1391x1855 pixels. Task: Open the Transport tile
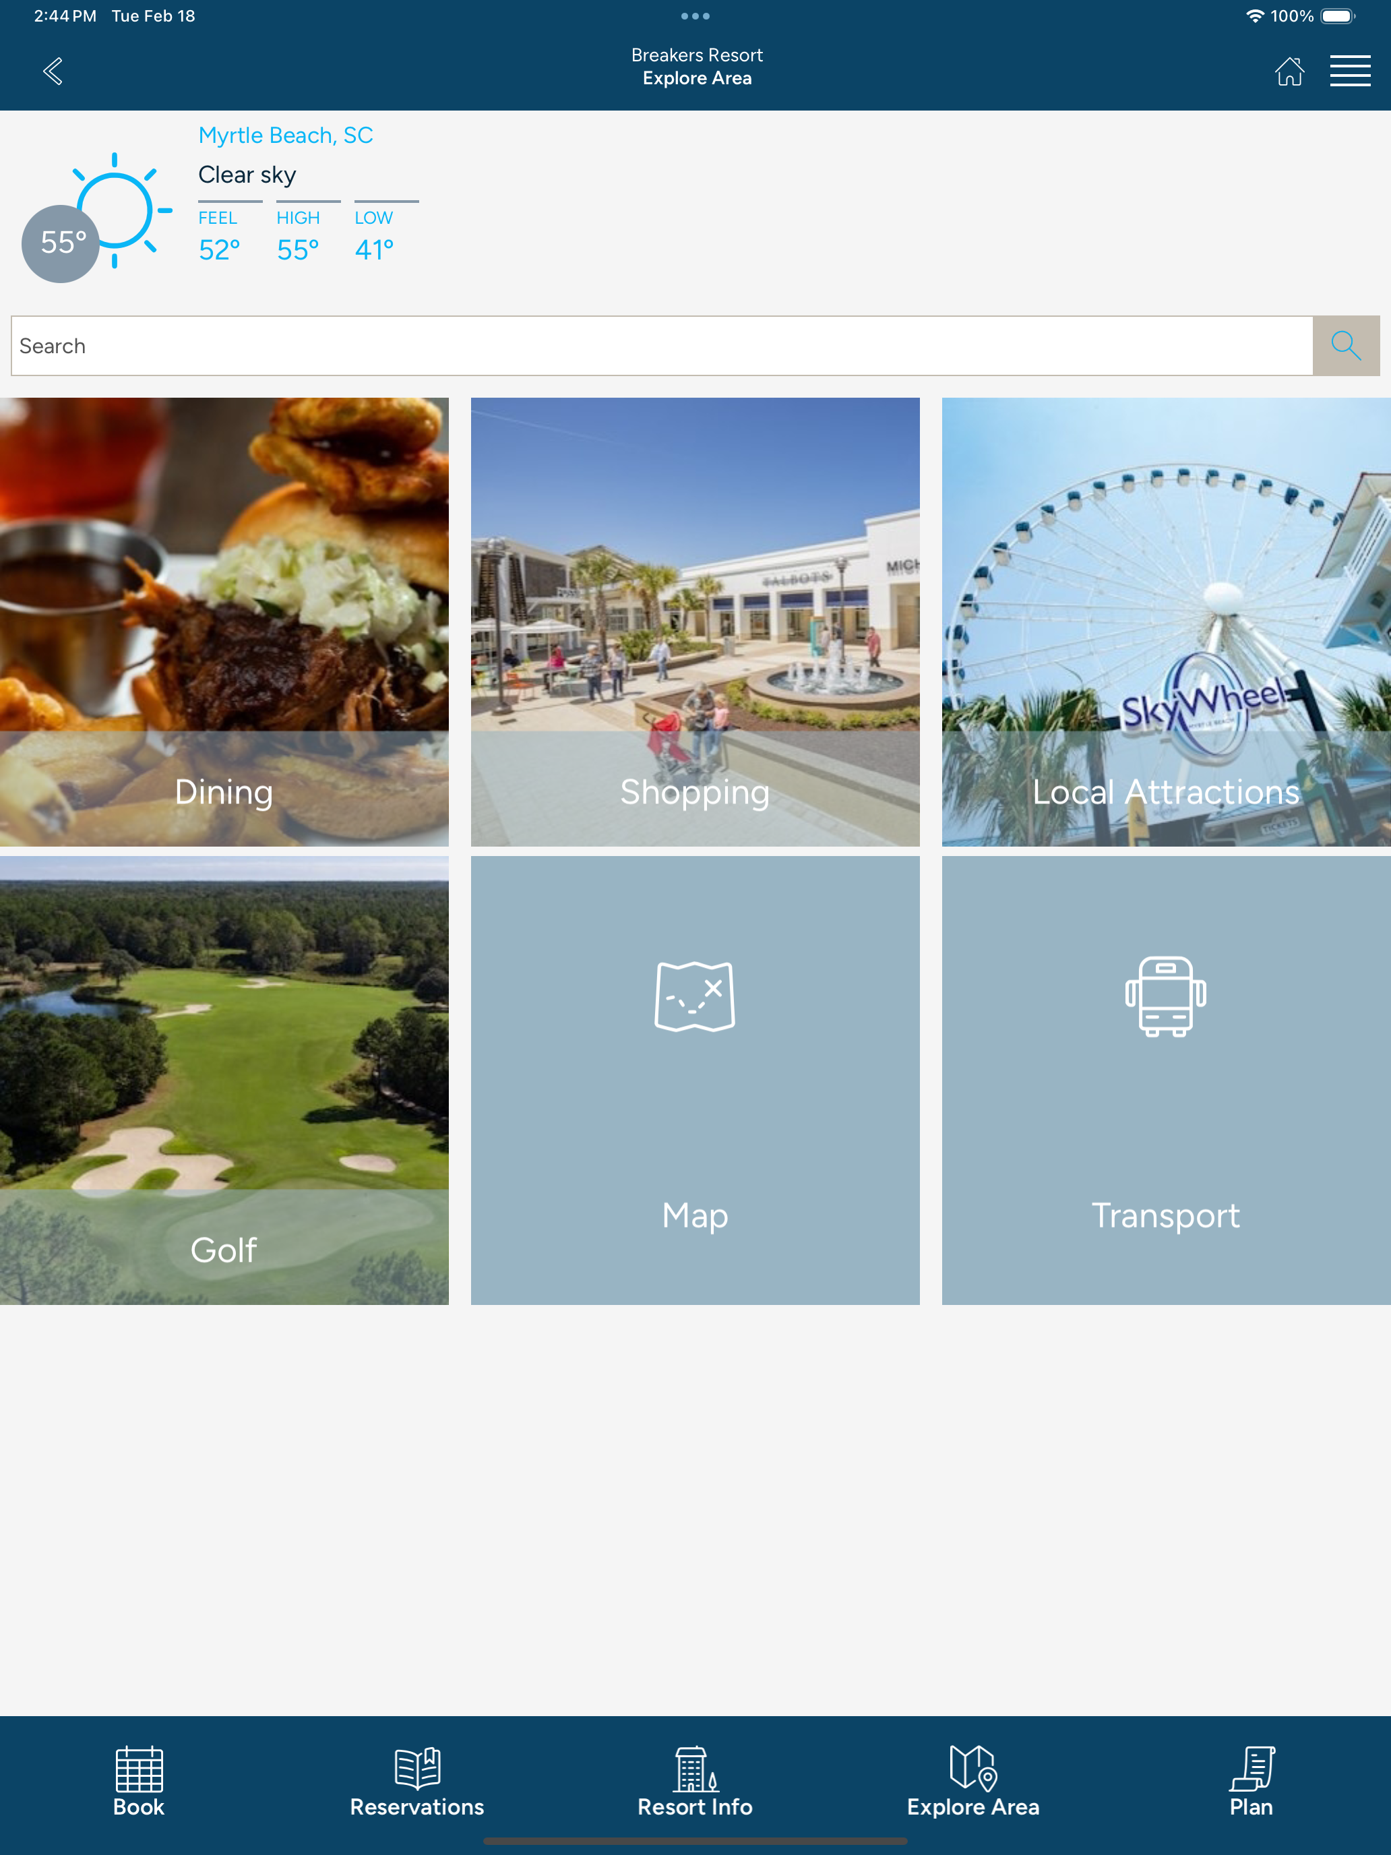point(1167,1080)
